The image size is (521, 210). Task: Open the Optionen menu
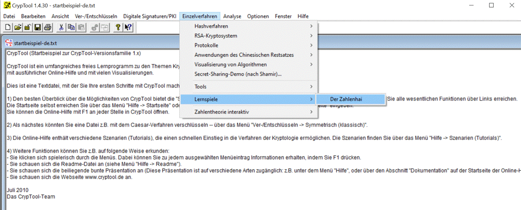258,16
